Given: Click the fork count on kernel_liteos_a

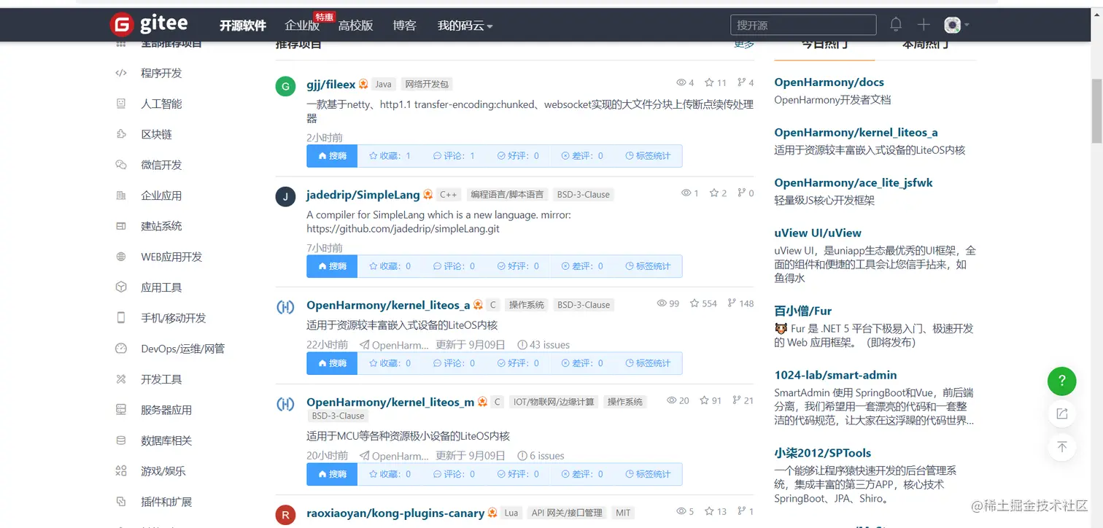Looking at the screenshot, I should [740, 303].
